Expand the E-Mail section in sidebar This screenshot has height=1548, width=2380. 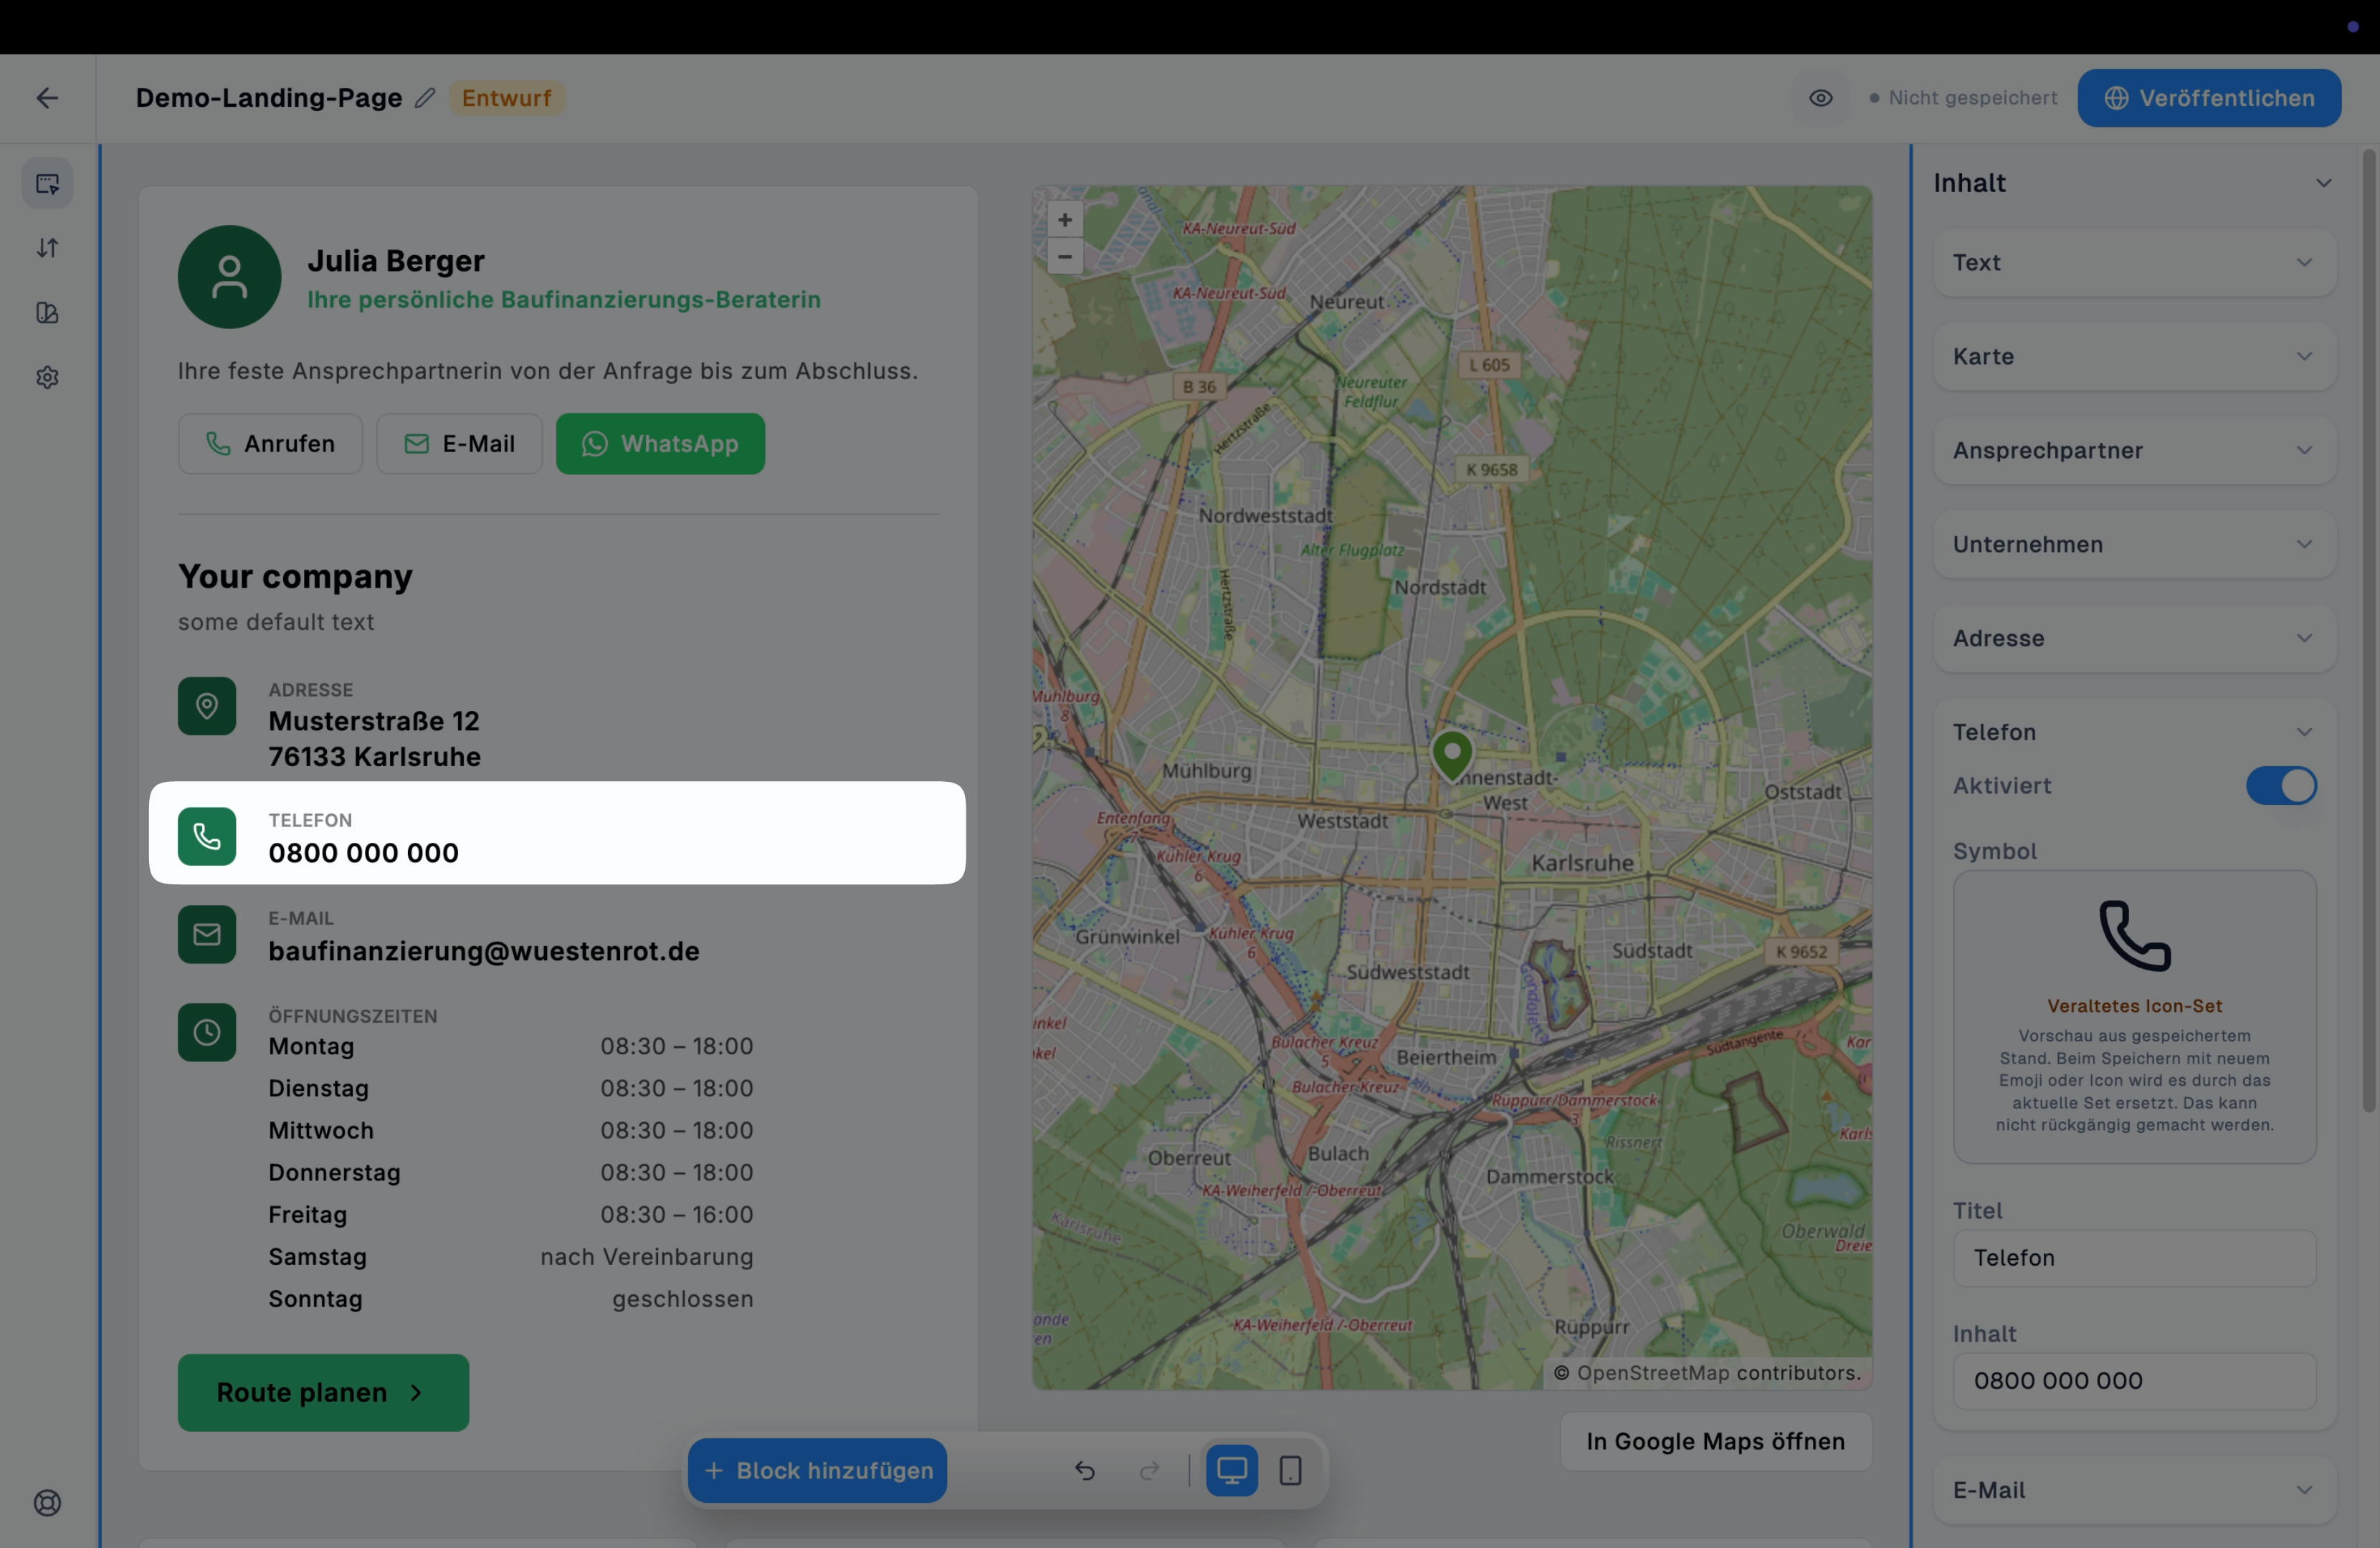2134,1490
